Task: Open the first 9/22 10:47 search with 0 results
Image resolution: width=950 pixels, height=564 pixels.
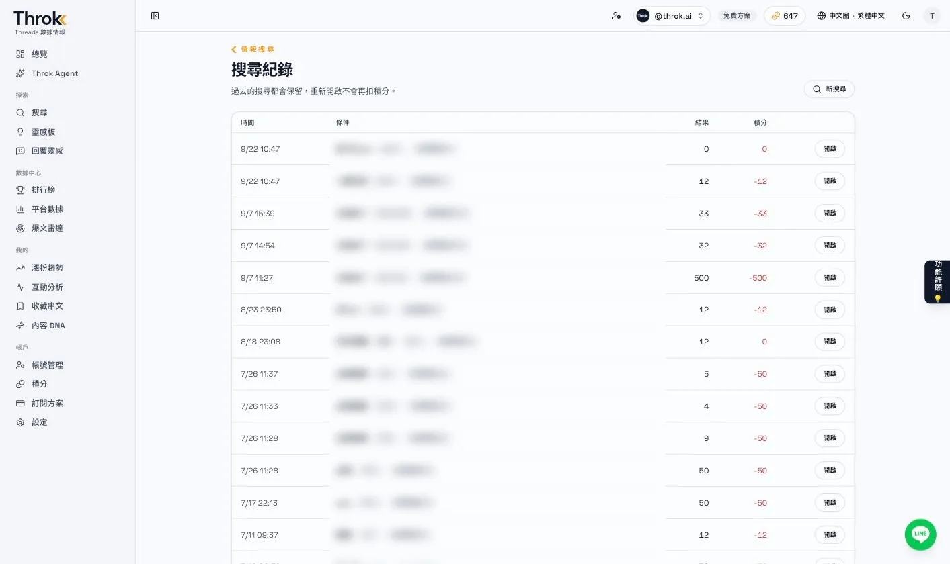Action: coord(830,149)
